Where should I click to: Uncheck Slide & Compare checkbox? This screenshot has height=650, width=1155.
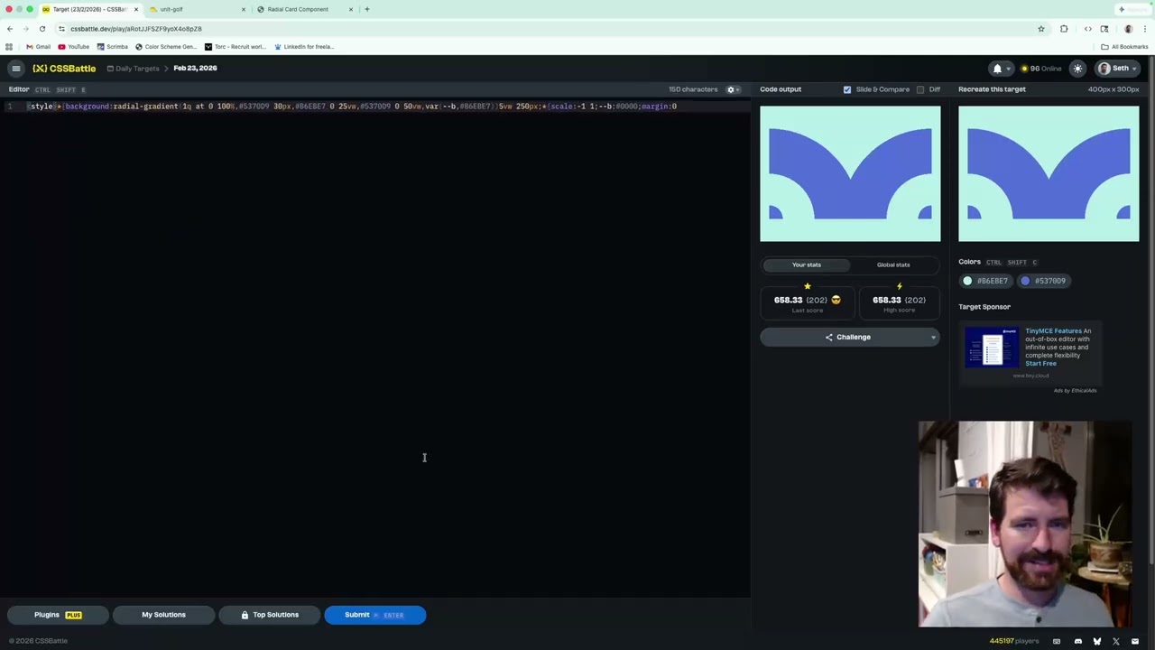tap(846, 89)
